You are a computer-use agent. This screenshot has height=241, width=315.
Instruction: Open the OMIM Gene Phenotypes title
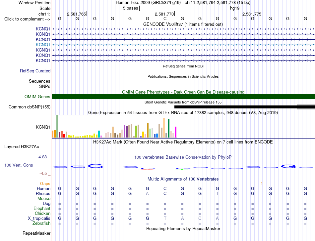tap(183, 92)
